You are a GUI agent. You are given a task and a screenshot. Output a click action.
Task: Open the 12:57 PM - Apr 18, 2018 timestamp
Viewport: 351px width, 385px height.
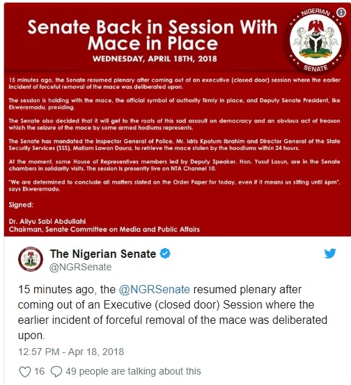pos(71,352)
